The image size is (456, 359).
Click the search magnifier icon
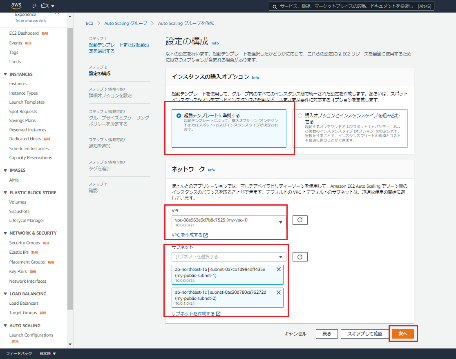[275, 7]
